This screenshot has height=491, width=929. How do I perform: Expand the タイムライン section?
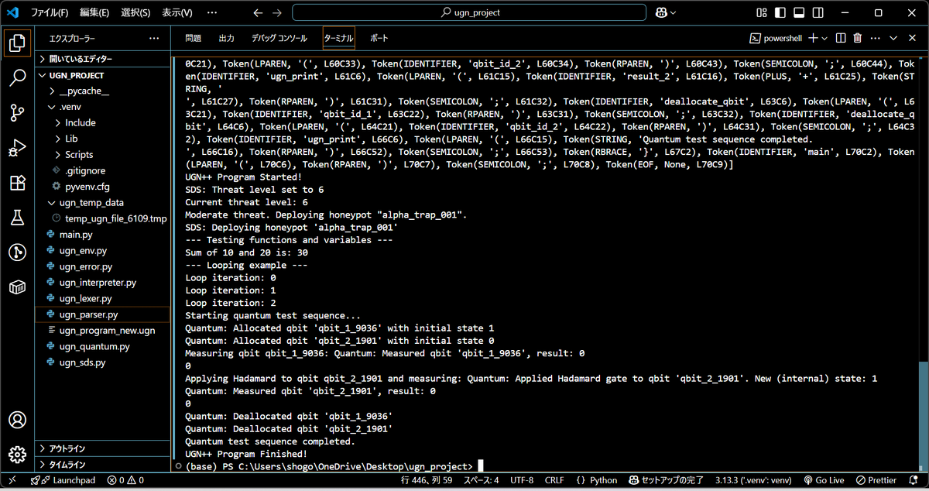[x=103, y=464]
